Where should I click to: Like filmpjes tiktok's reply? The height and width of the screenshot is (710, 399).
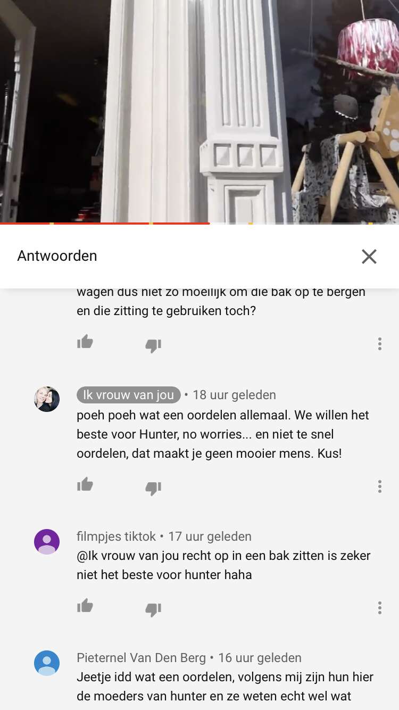pyautogui.click(x=85, y=606)
